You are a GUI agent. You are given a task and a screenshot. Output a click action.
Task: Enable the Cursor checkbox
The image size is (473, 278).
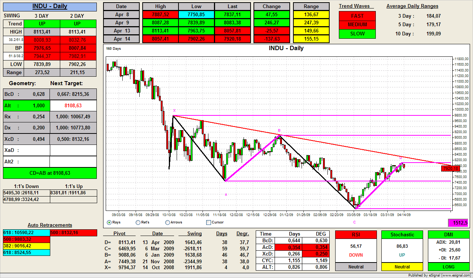click(x=208, y=222)
